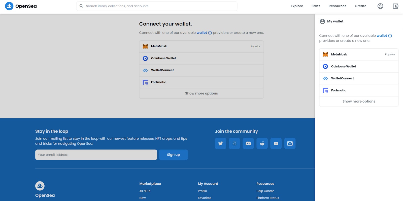Select Fortmatic in main wallet list

(x=201, y=82)
